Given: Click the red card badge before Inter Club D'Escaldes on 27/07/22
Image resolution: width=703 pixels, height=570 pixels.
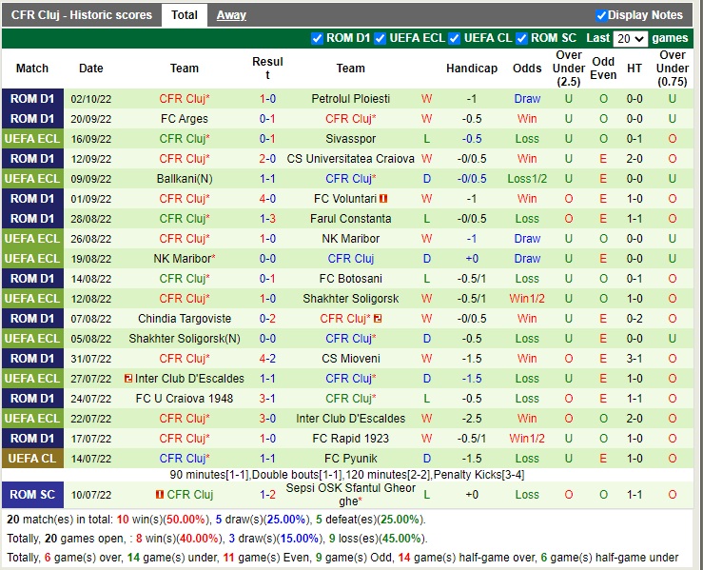Looking at the screenshot, I should [x=127, y=379].
